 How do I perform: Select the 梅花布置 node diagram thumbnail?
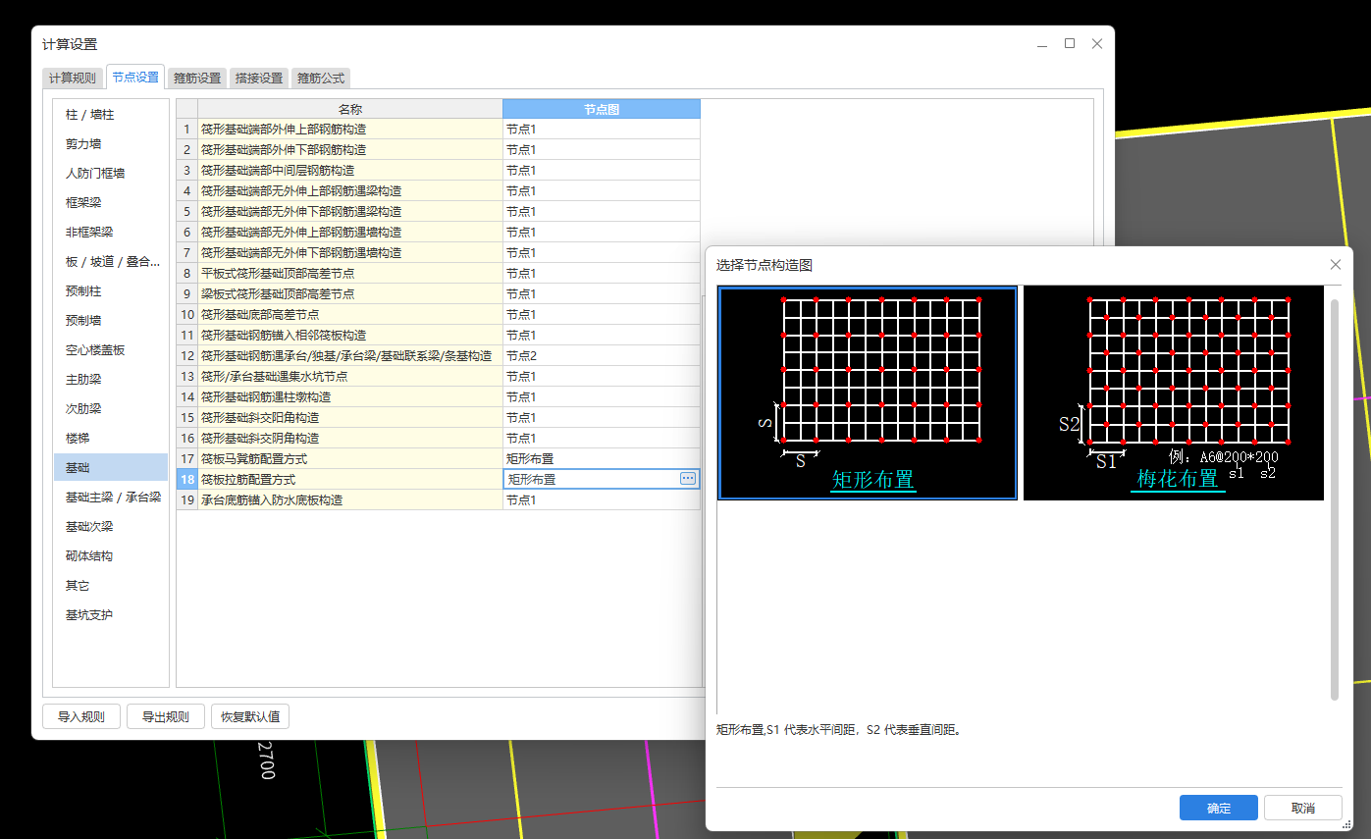[x=1174, y=393]
